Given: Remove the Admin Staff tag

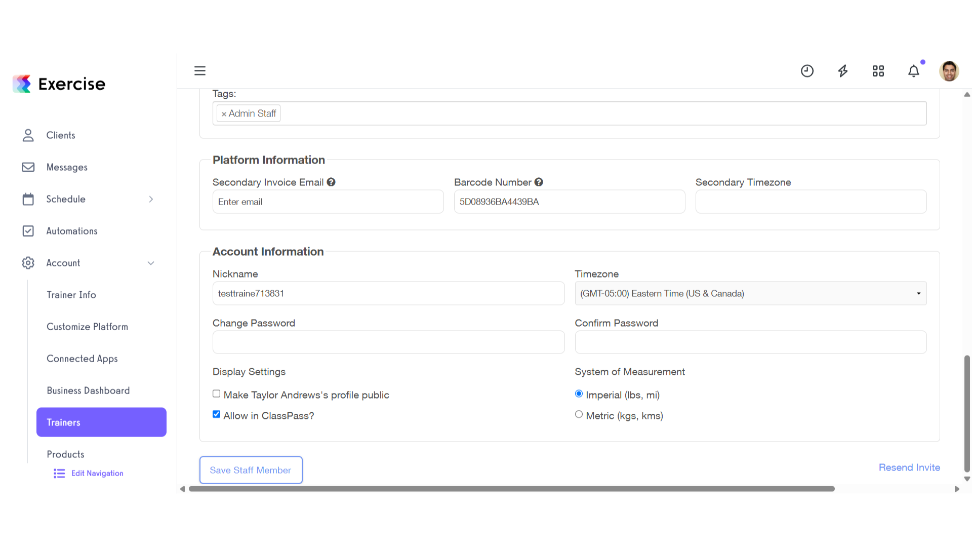Looking at the screenshot, I should pyautogui.click(x=224, y=114).
